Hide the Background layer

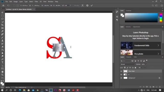click(x=121, y=78)
